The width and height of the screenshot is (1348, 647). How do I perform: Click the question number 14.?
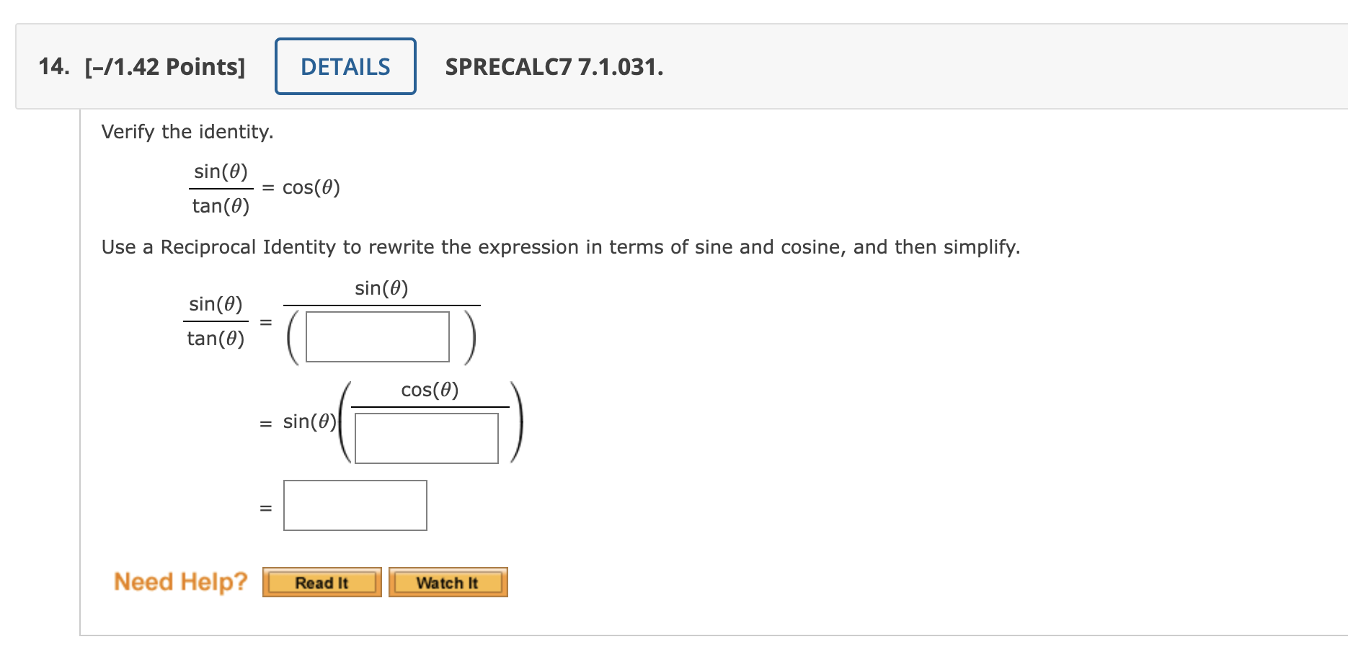click(53, 66)
